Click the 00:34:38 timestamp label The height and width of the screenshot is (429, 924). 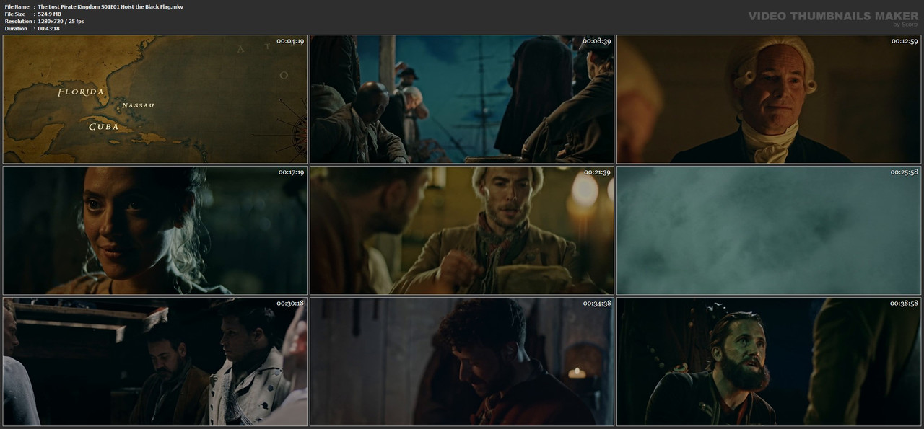[597, 304]
